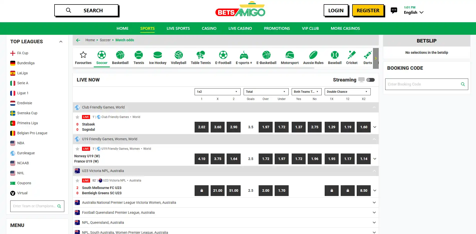Image resolution: width=476 pixels, height=234 pixels.
Task: Click the back arrow in breadcrumb bar
Action: tap(78, 40)
